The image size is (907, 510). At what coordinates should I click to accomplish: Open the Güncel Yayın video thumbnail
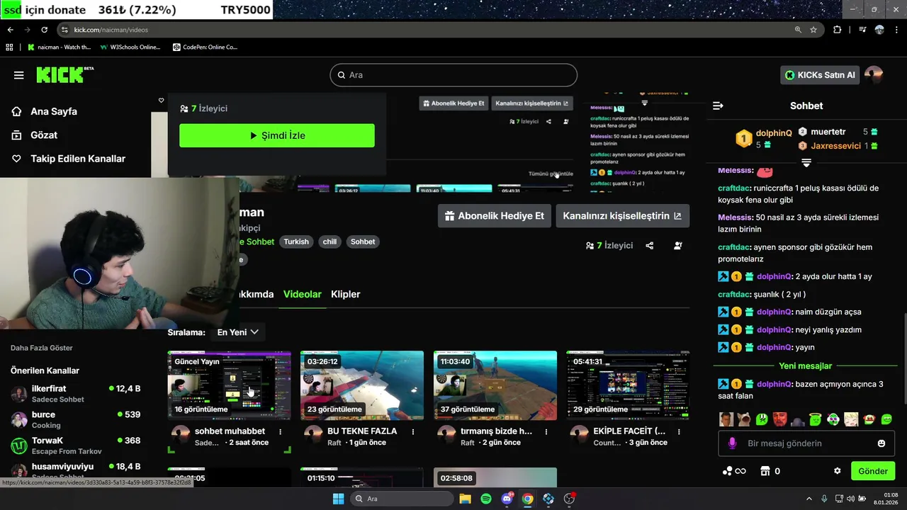point(229,385)
